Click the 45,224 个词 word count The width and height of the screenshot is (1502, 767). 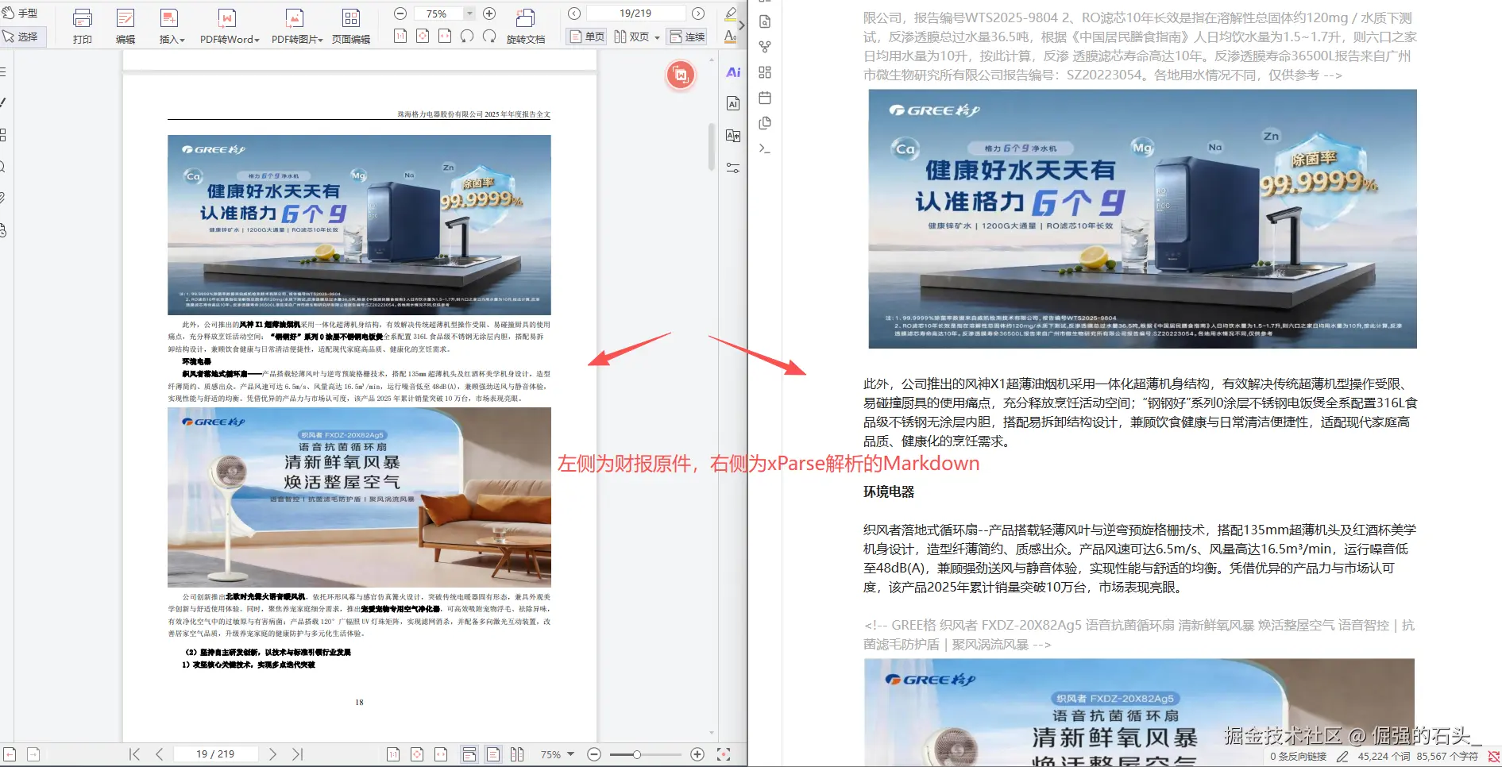(x=1384, y=757)
